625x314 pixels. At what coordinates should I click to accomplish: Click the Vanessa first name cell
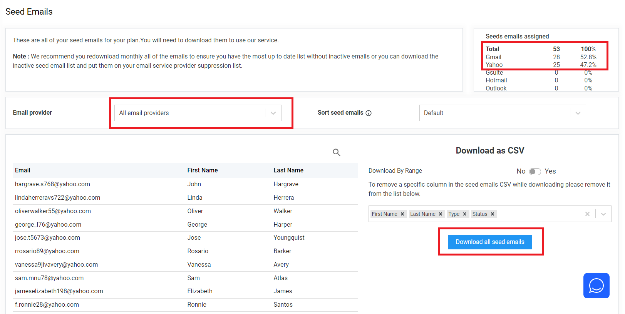tap(199, 264)
